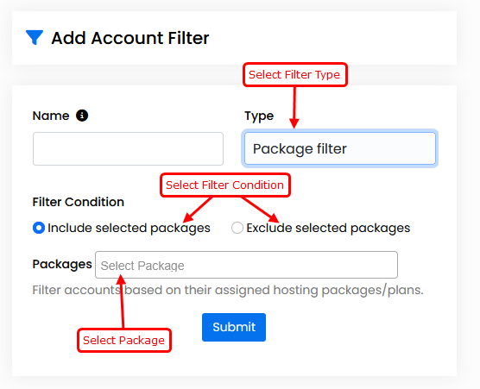Click the Filter Condition section label

79,202
